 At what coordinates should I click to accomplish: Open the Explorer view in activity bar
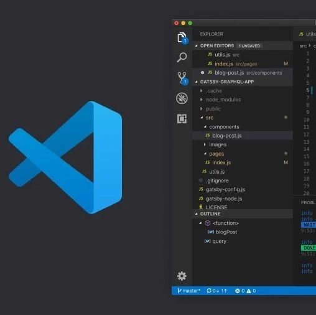click(182, 37)
